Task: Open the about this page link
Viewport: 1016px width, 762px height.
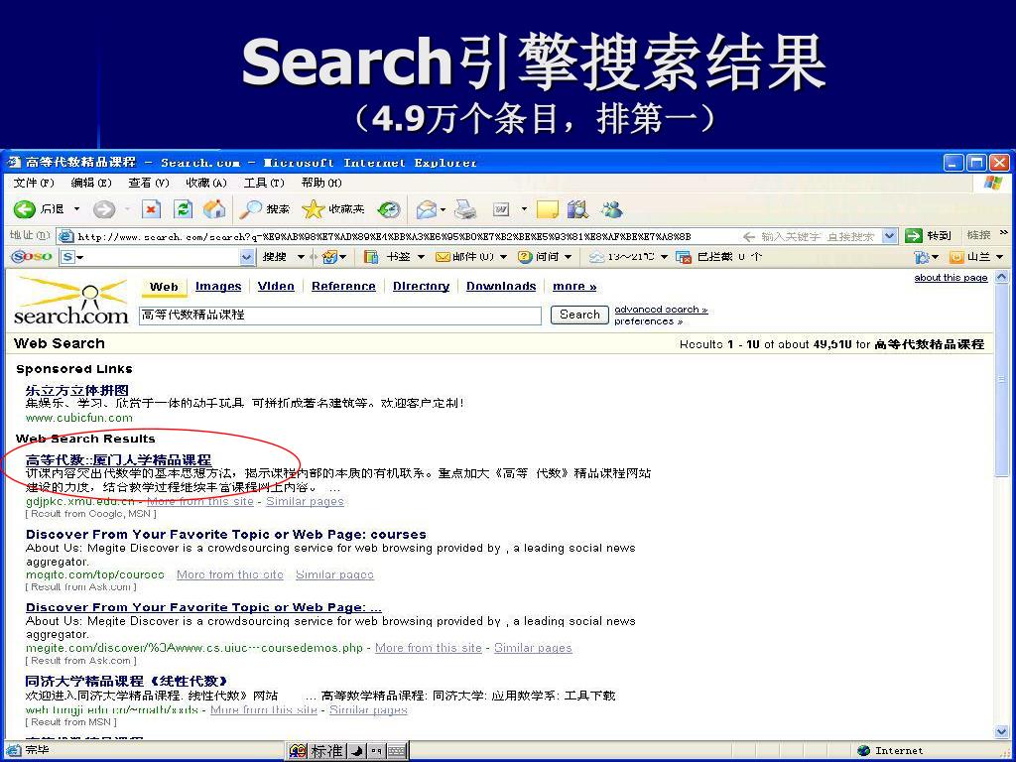Action: click(x=951, y=278)
